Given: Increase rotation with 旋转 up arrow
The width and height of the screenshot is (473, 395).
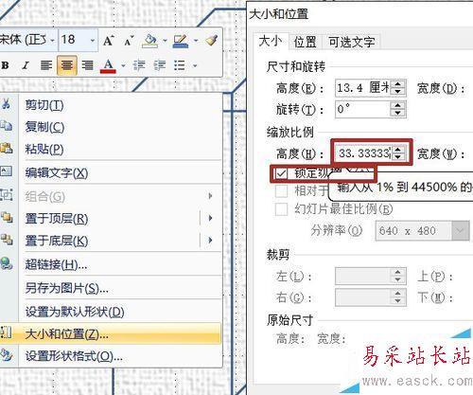Looking at the screenshot, I should coord(398,105).
